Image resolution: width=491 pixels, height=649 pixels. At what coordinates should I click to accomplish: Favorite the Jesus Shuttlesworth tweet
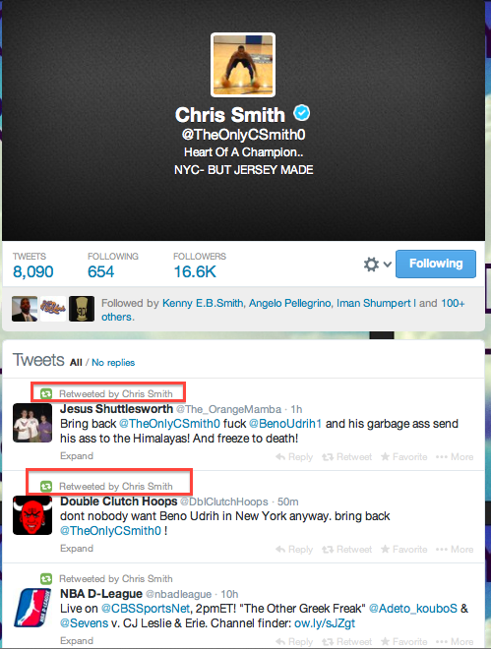(403, 457)
